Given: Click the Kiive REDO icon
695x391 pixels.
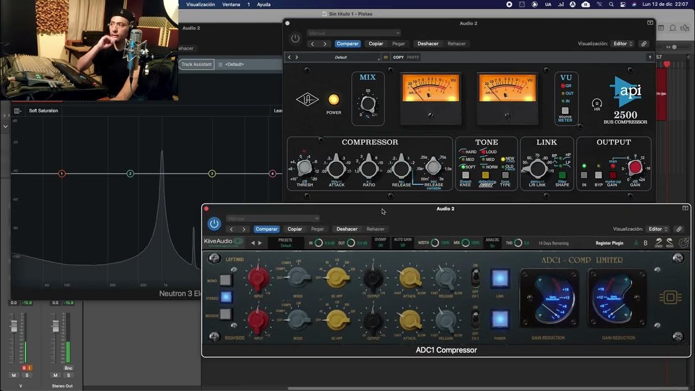Looking at the screenshot, I should pos(669,243).
